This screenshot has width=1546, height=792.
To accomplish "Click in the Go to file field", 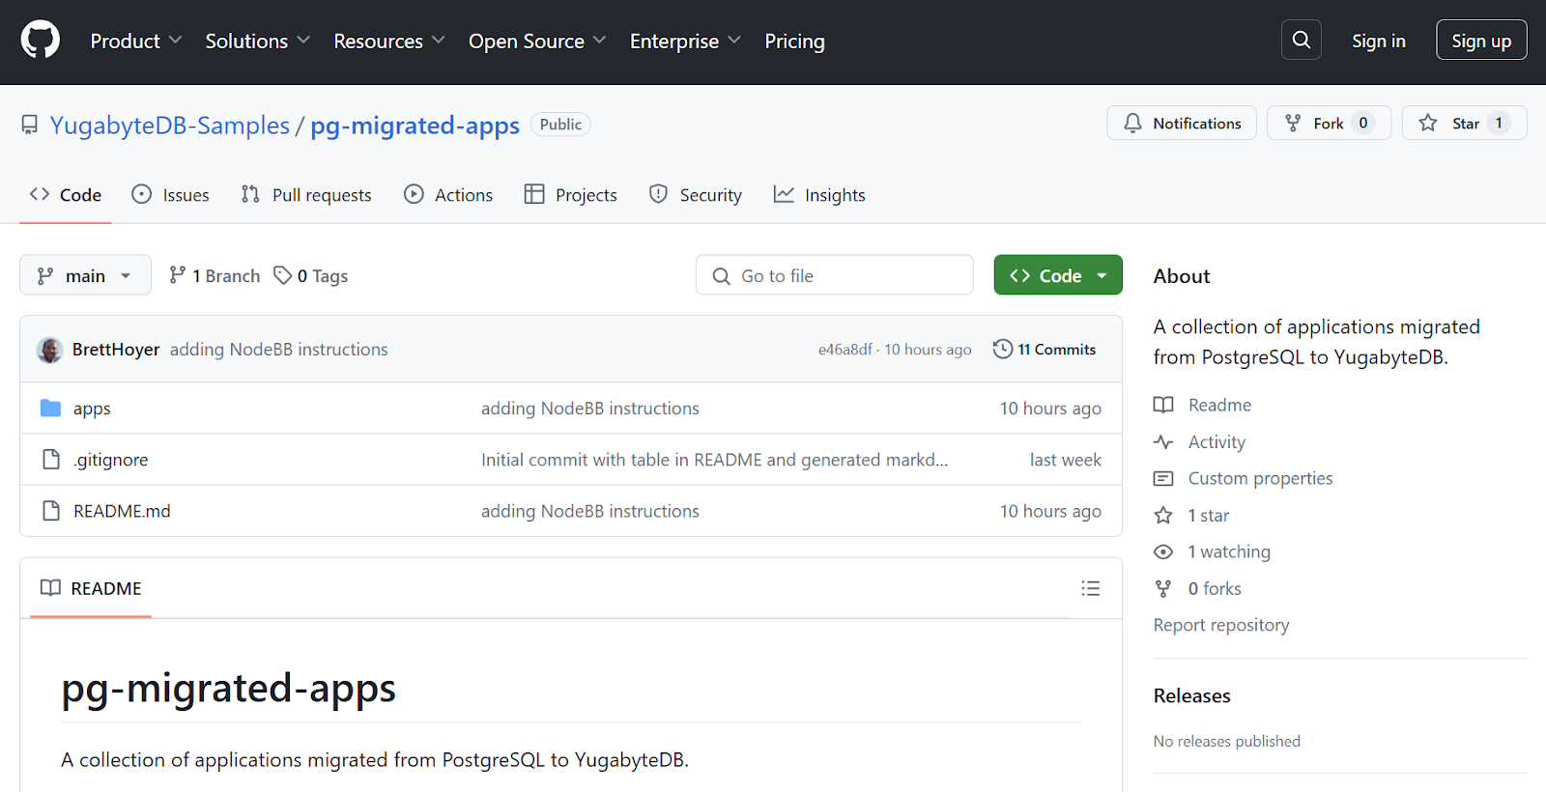I will click(x=834, y=275).
